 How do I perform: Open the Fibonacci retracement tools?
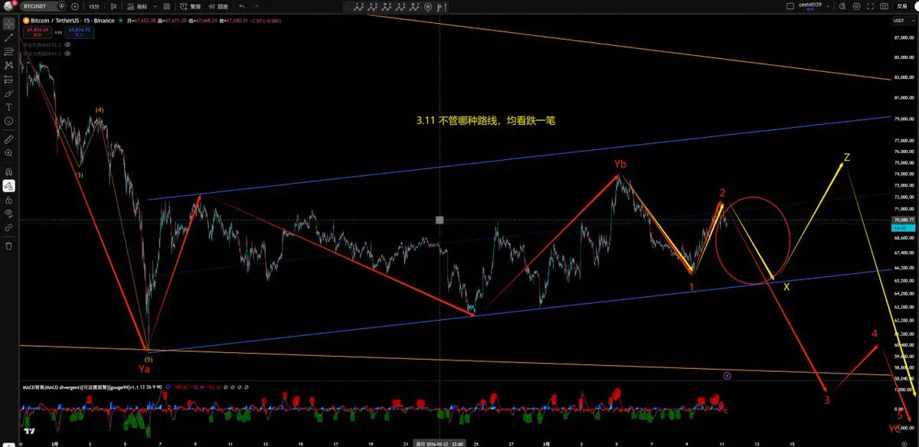[9, 51]
